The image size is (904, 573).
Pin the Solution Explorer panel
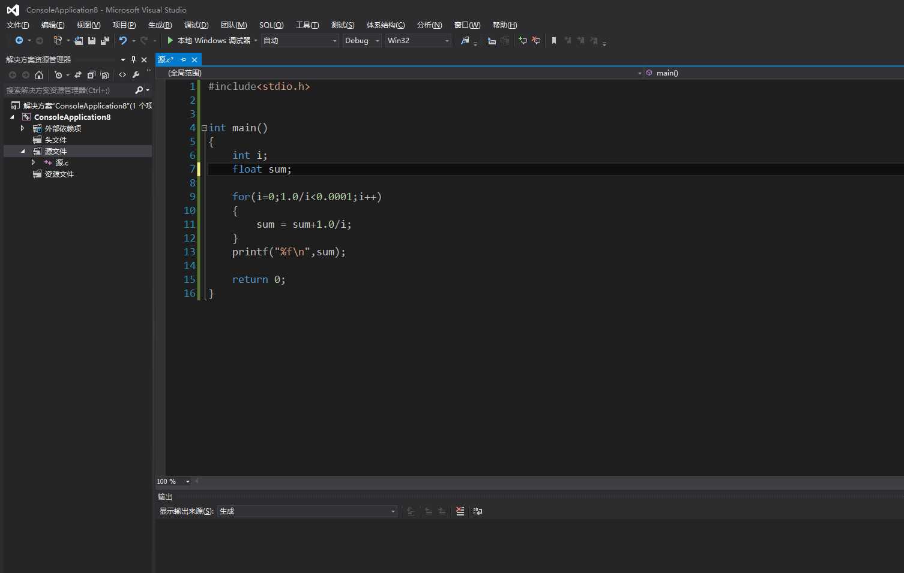coord(133,59)
